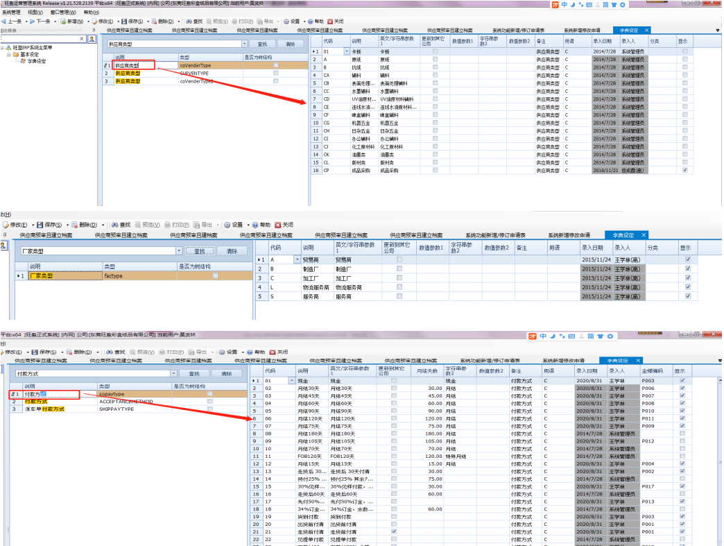The image size is (724, 546).
Task: Open code dropdown in cell 01 卡板 row
Action: click(347, 52)
